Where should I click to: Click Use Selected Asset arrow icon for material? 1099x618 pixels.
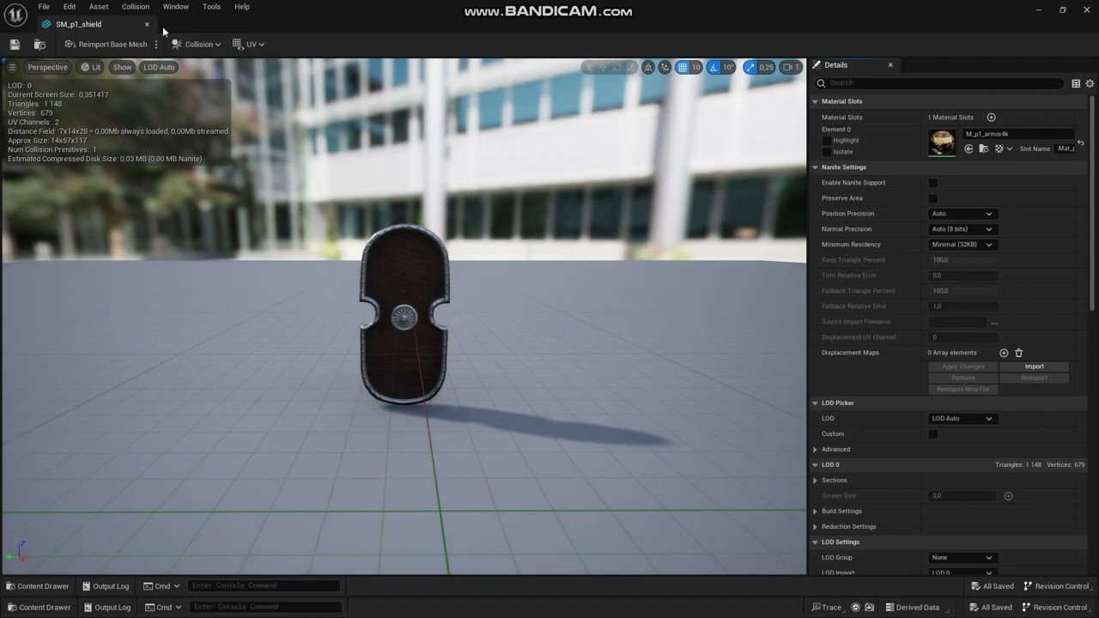pos(968,148)
